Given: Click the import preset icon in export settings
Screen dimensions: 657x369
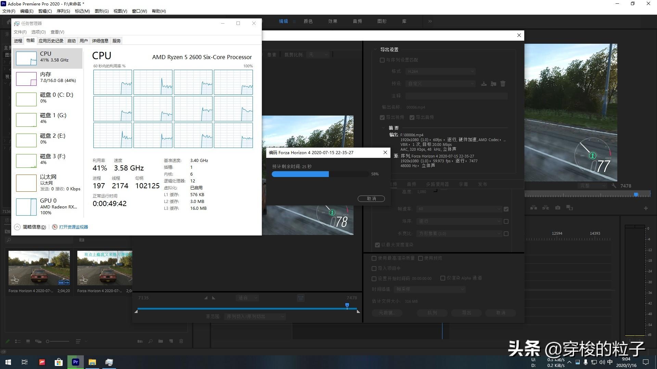Looking at the screenshot, I should 493,84.
